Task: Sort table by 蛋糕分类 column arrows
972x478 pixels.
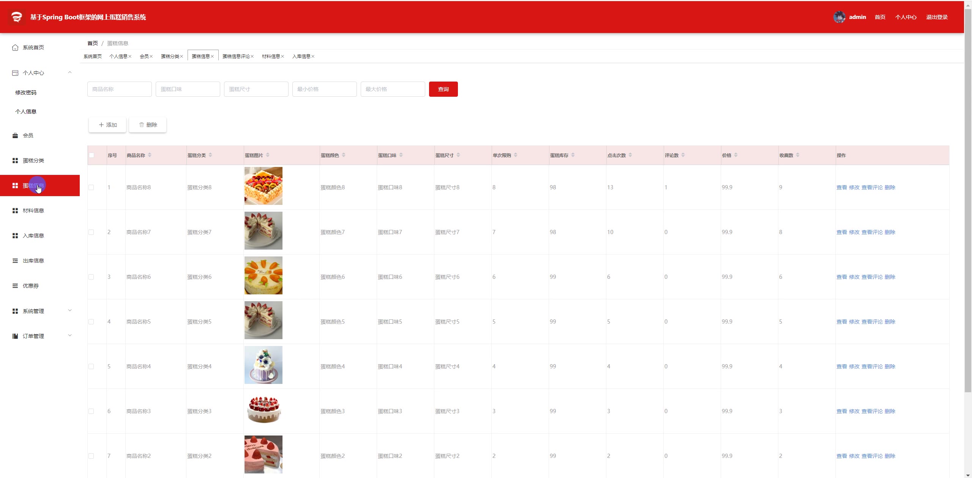Action: (210, 155)
